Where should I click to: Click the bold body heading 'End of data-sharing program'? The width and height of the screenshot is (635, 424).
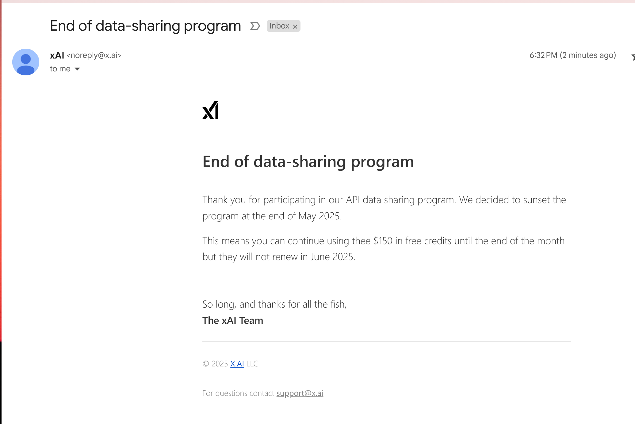pos(308,161)
